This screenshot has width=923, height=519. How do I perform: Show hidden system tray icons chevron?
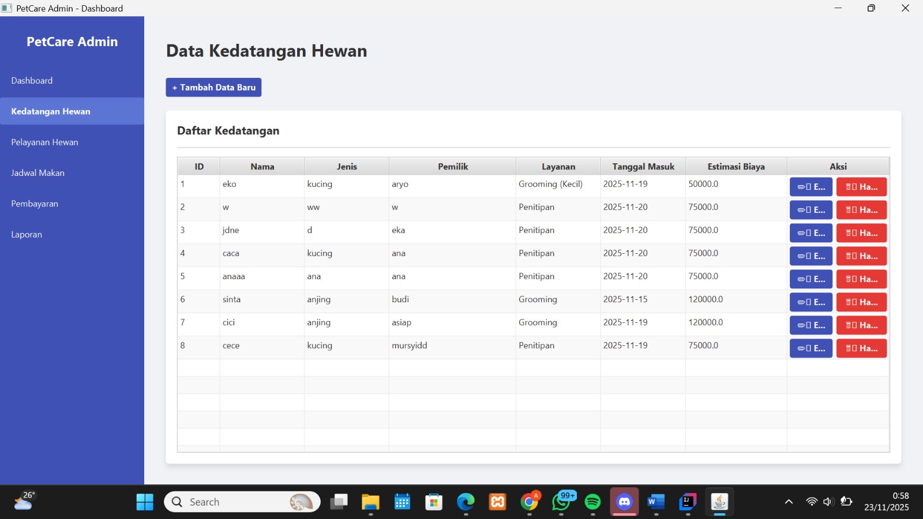pos(789,502)
